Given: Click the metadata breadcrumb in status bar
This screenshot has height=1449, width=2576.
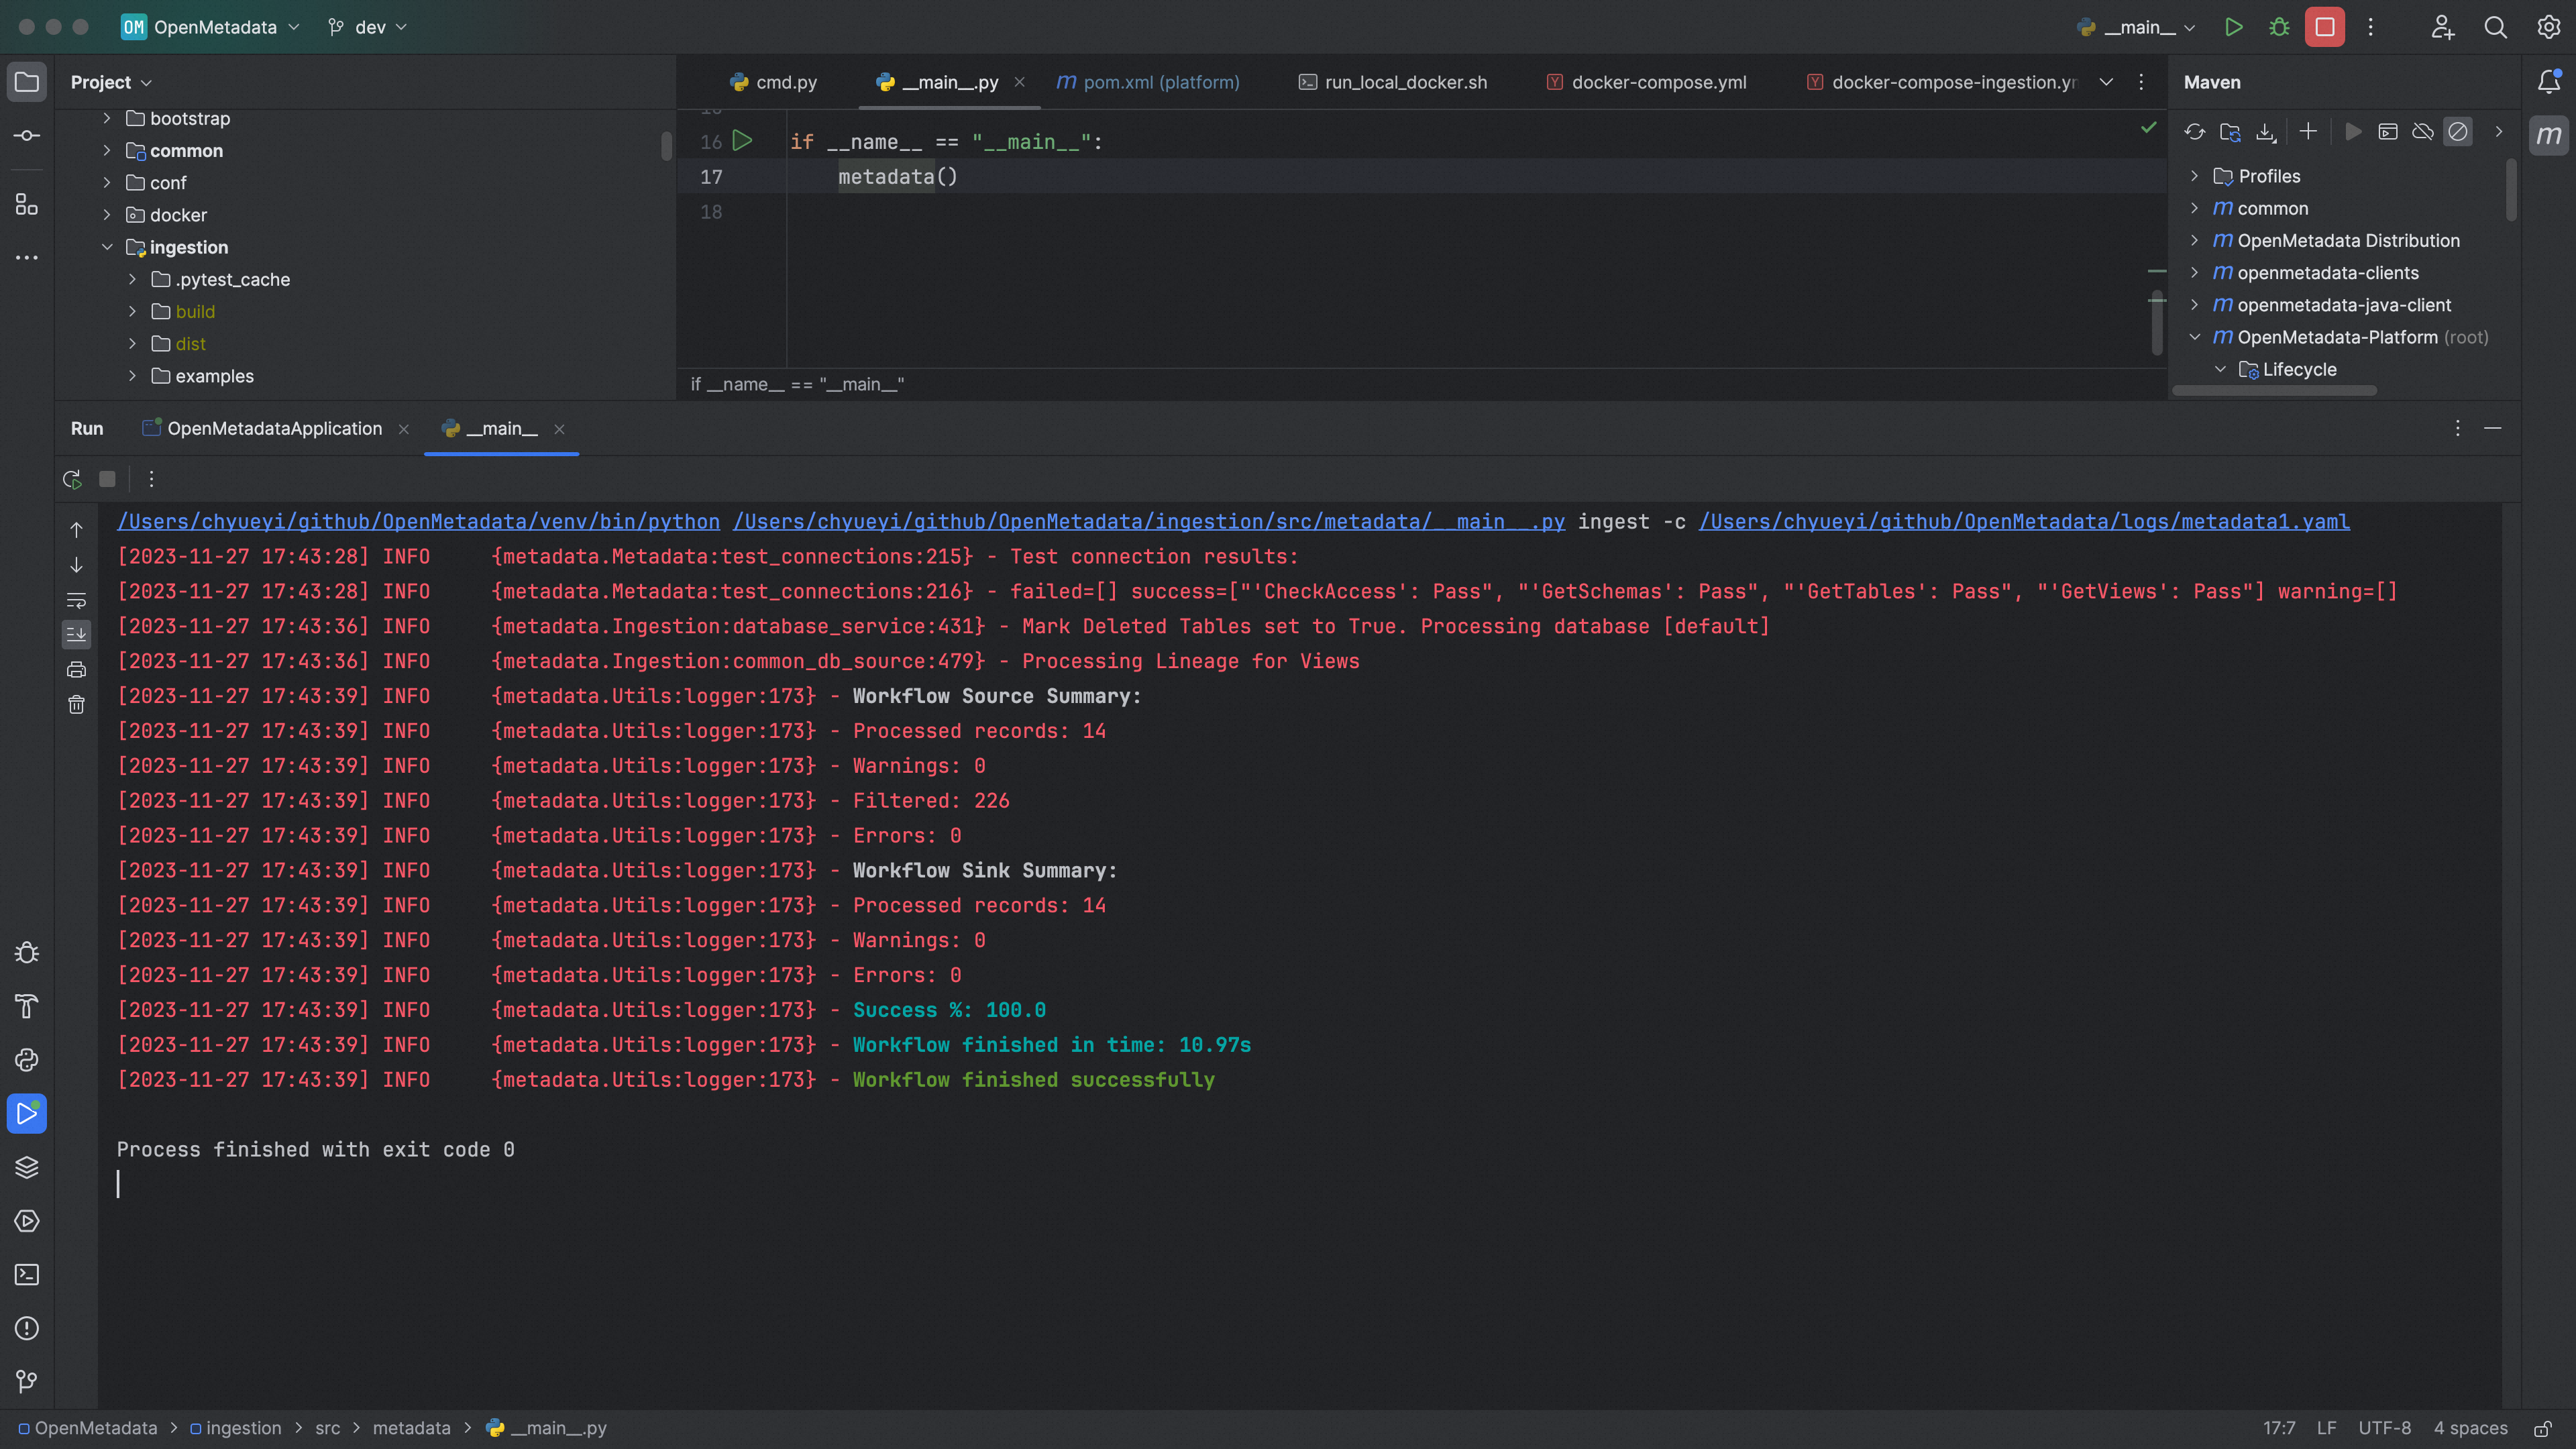Looking at the screenshot, I should 411,1428.
